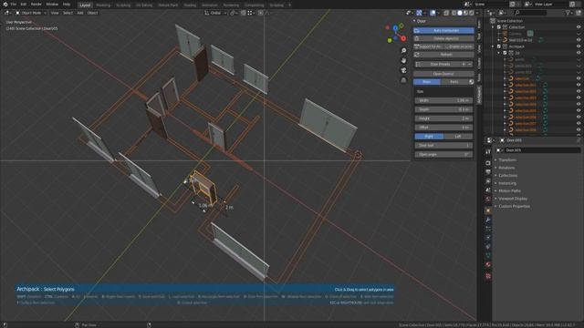Screen dimensions: 584x328
Task: Click the Depth value field
Action: click(x=443, y=109)
